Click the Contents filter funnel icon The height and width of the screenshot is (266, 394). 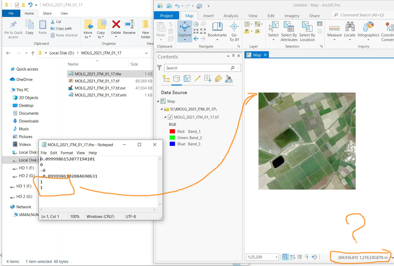coord(159,68)
